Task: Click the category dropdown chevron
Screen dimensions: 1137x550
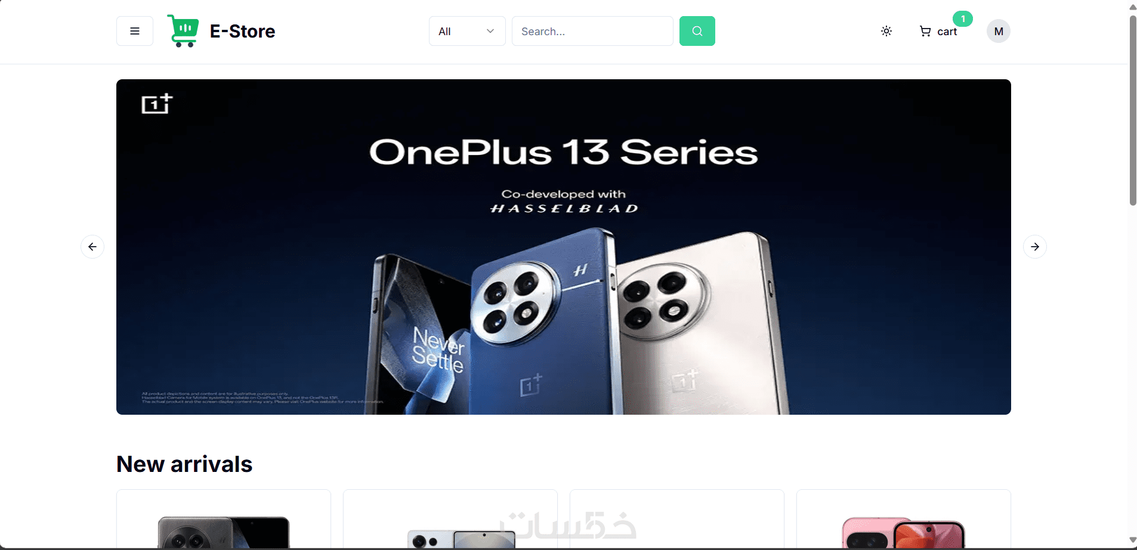Action: (490, 31)
